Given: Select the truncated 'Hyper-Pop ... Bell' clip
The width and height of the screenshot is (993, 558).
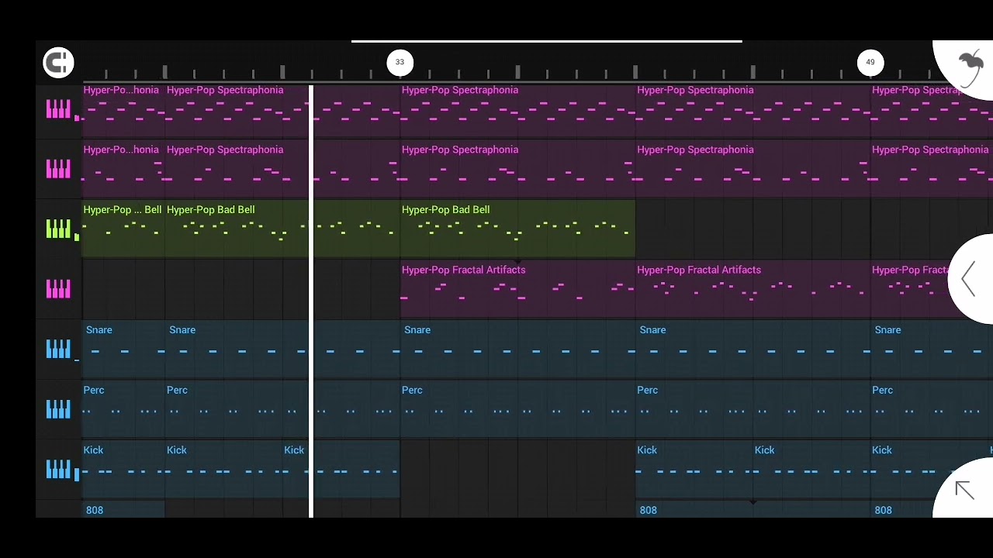Looking at the screenshot, I should pyautogui.click(x=123, y=229).
